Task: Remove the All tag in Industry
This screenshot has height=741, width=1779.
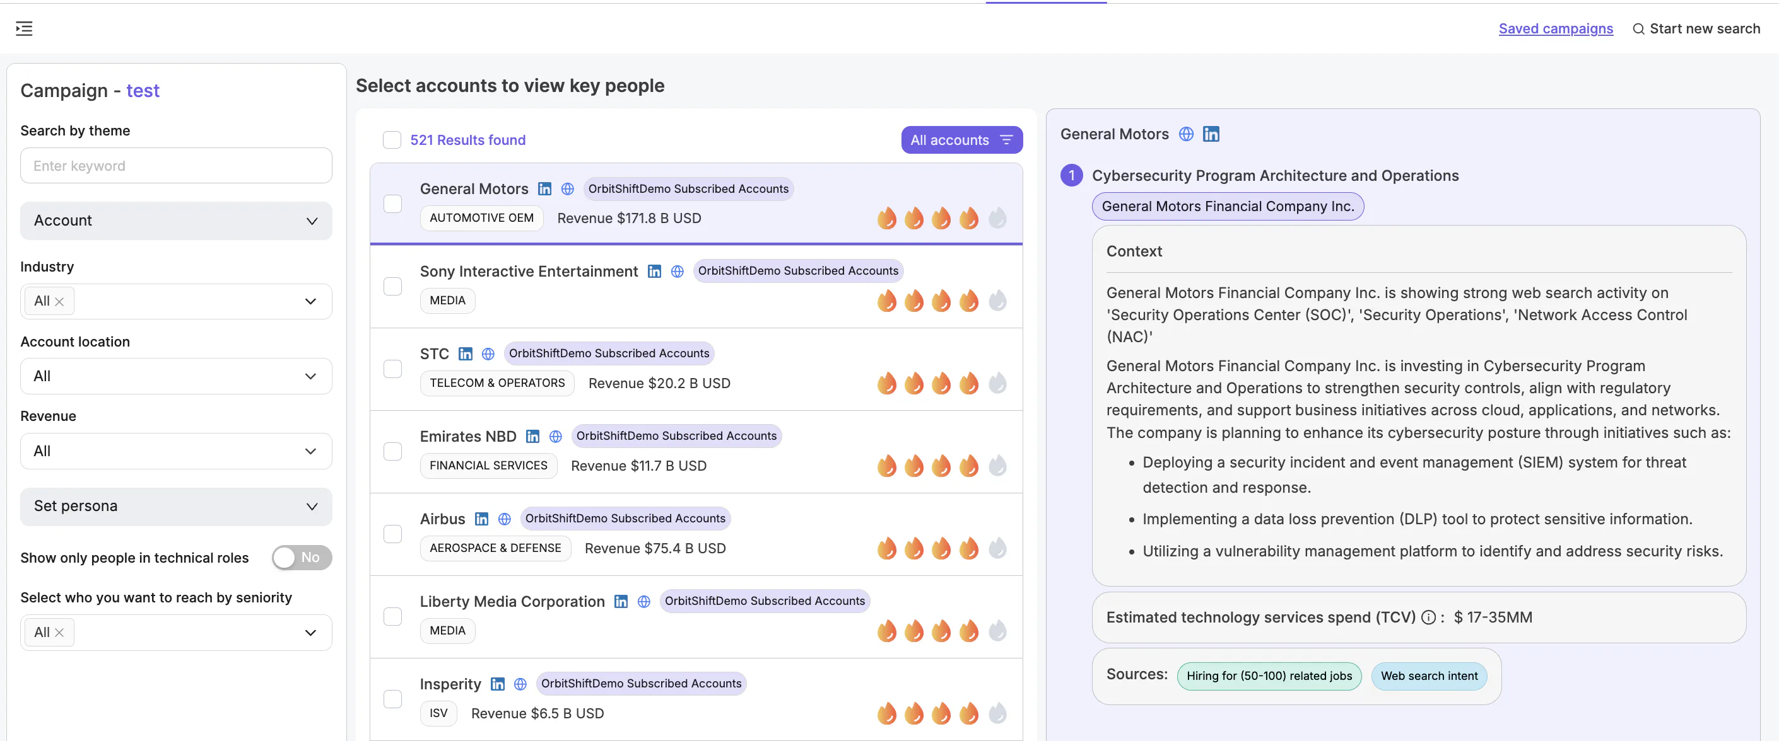Action: point(59,302)
